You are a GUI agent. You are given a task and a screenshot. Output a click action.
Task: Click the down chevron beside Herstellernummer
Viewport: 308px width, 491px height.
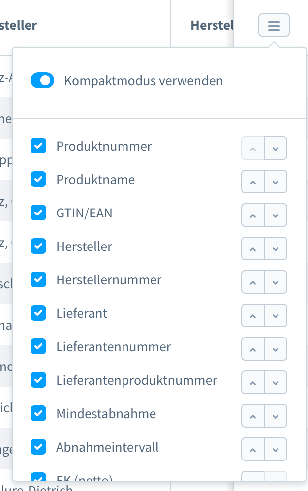coord(275,282)
